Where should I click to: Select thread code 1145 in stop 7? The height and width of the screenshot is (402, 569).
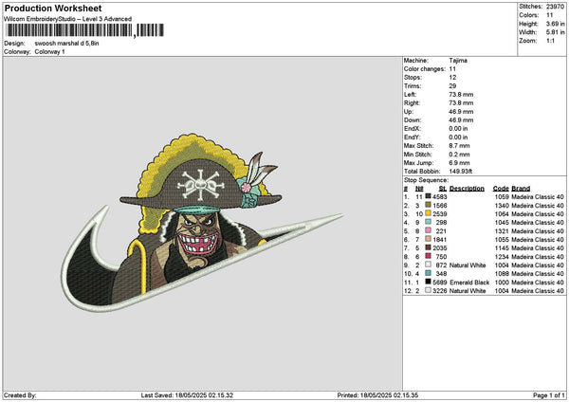click(x=502, y=248)
